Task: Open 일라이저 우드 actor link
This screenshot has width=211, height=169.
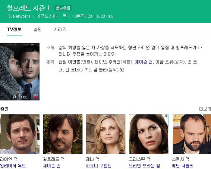Action: pos(13,166)
